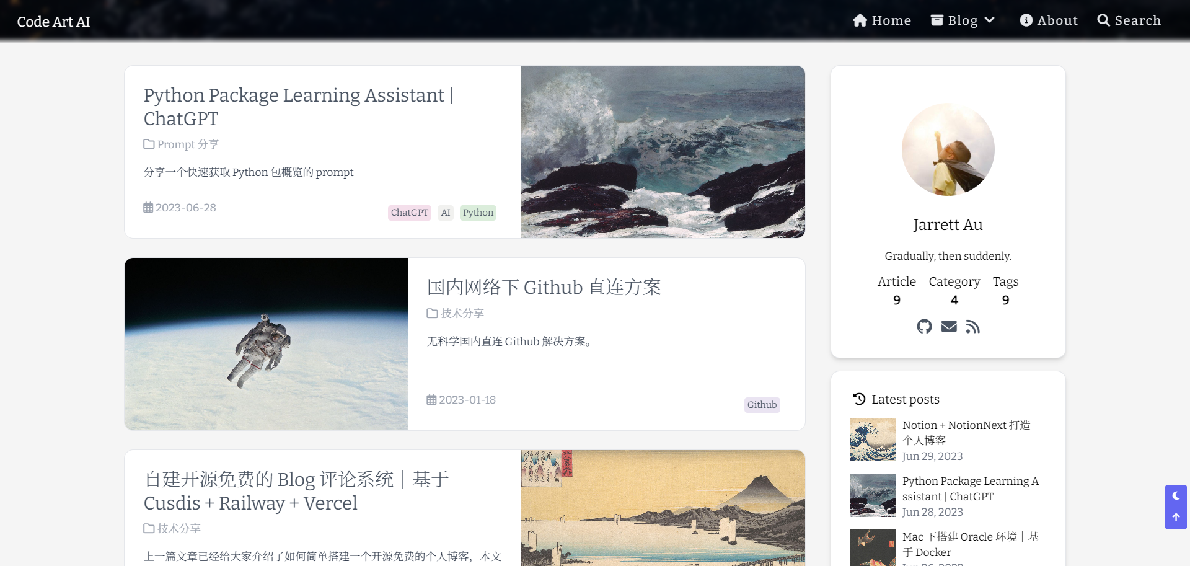Viewport: 1190px width, 566px height.
Task: Open the Search magnifier
Action: tap(1129, 20)
